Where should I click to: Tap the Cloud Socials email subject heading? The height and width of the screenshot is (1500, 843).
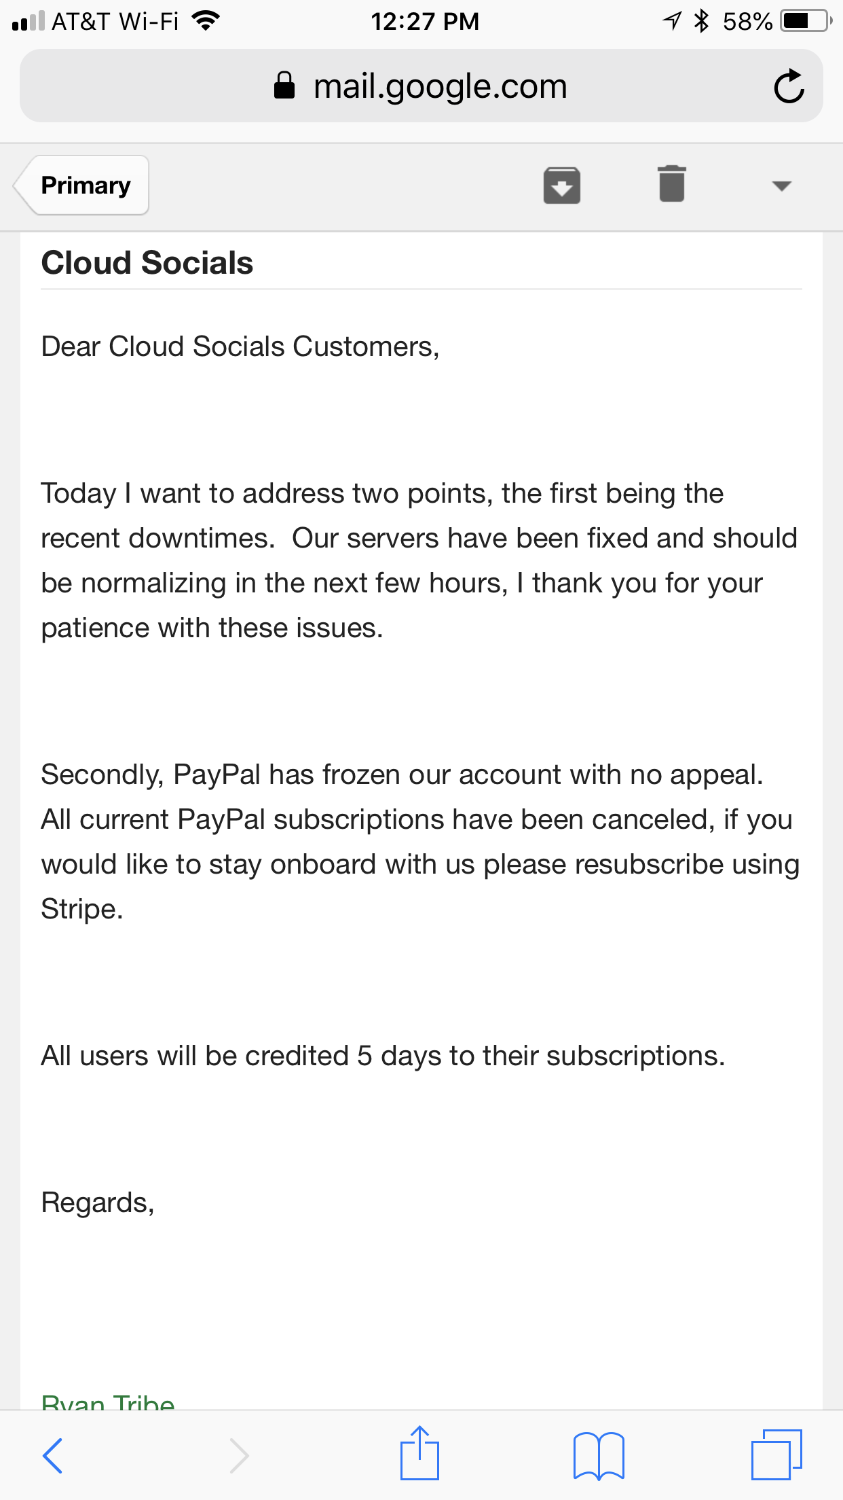(x=147, y=263)
